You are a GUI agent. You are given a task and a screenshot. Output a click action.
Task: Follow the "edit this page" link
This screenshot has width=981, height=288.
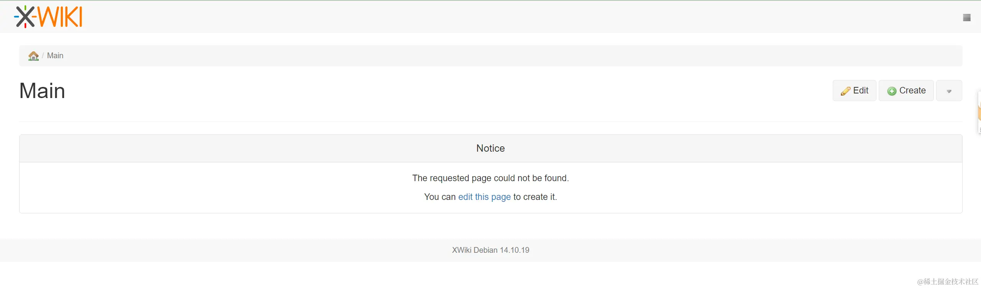pos(484,197)
